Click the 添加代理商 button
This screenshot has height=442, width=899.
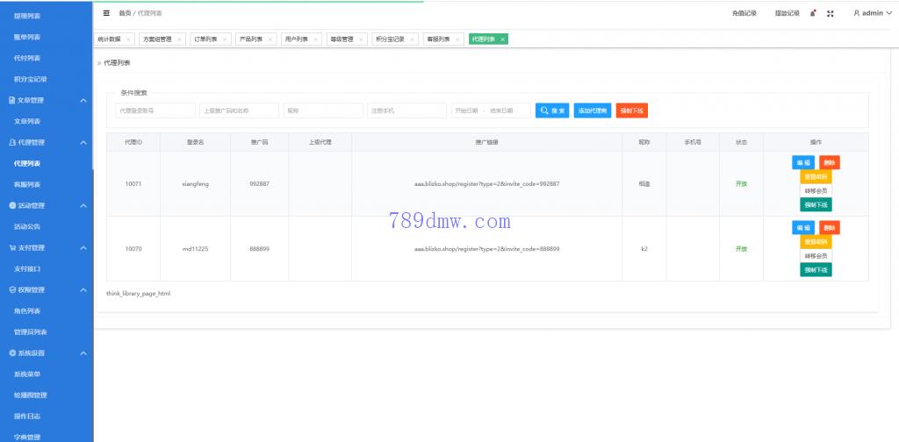click(592, 110)
